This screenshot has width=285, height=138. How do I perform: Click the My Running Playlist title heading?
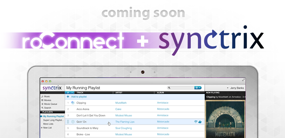[83, 88]
